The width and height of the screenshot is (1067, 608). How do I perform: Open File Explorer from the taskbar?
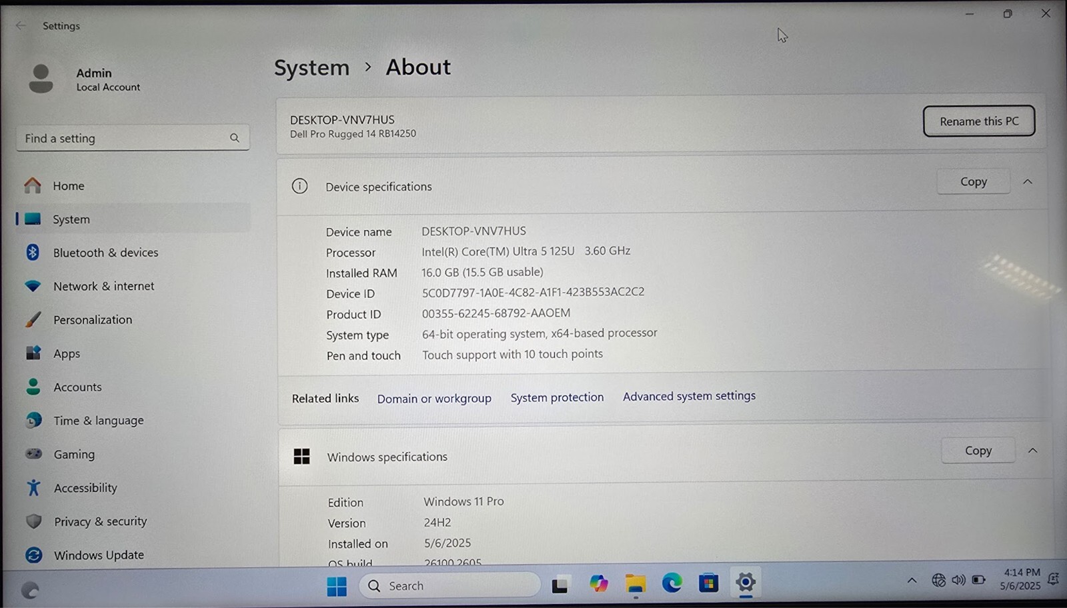click(636, 584)
